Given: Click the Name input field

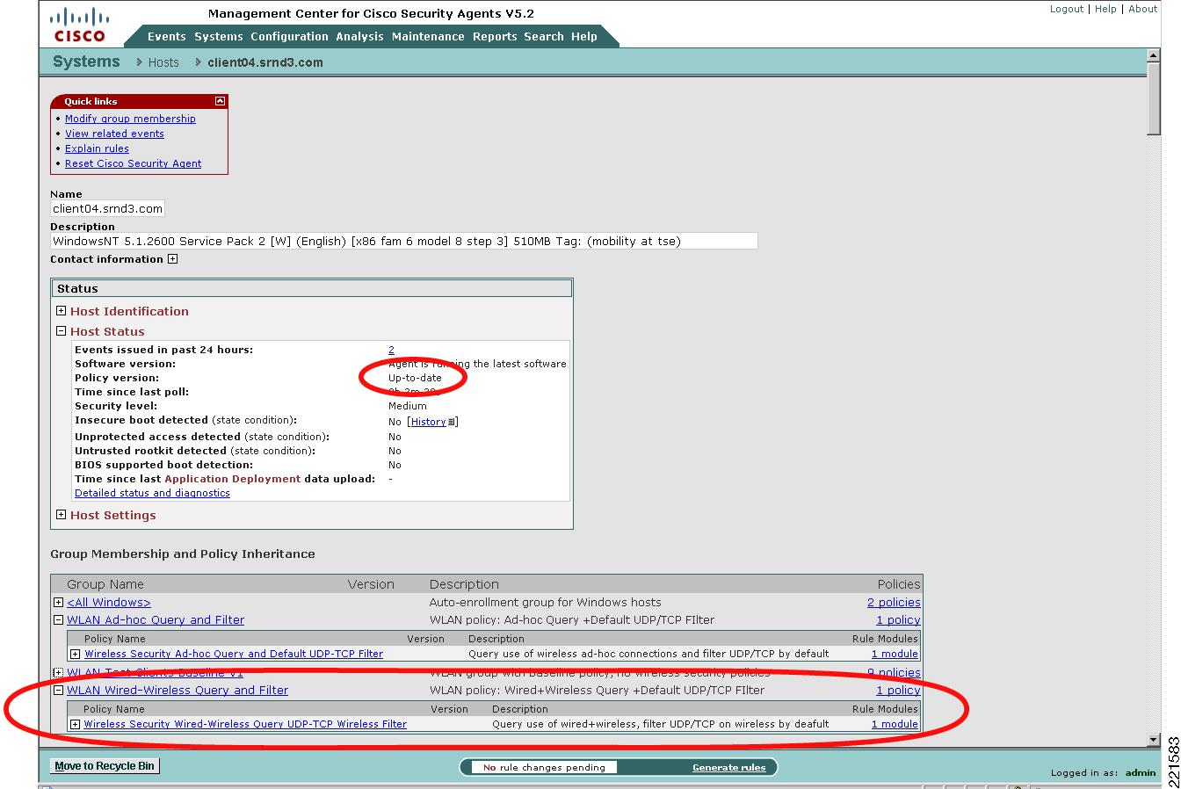Looking at the screenshot, I should [107, 209].
